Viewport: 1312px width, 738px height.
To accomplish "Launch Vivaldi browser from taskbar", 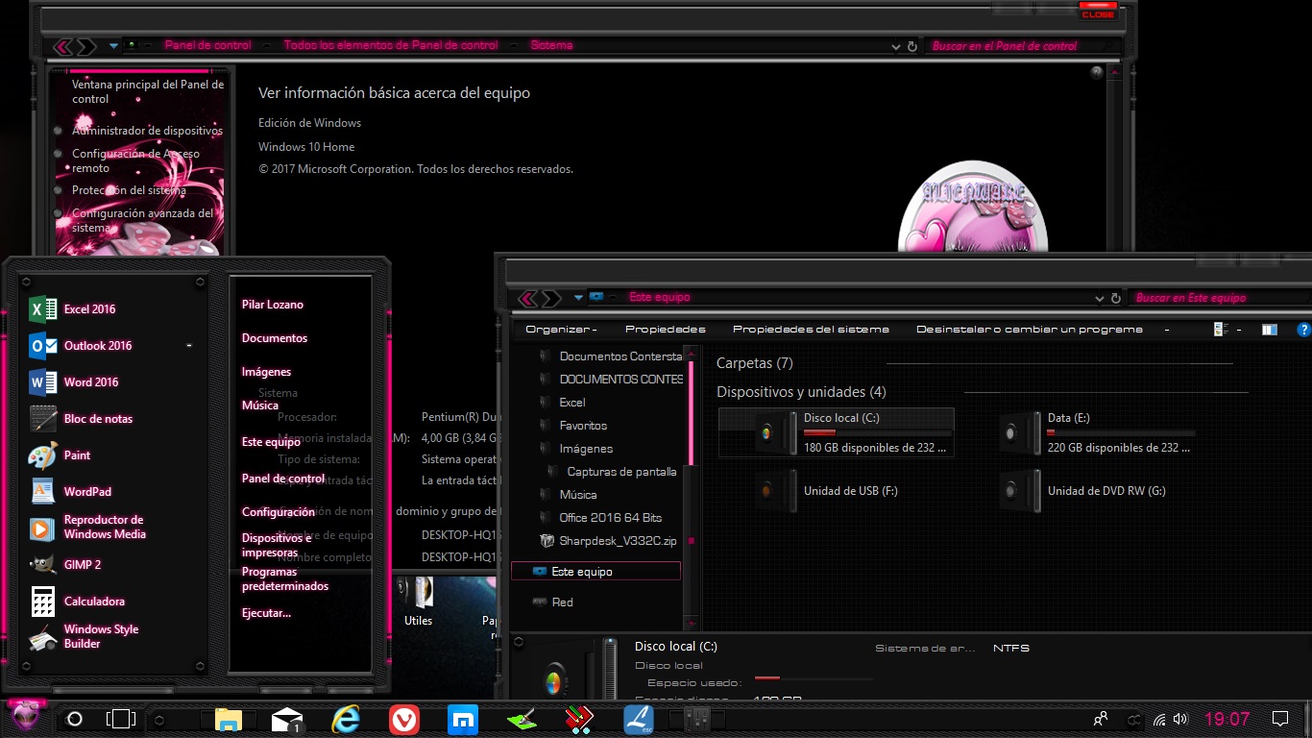I will (404, 720).
